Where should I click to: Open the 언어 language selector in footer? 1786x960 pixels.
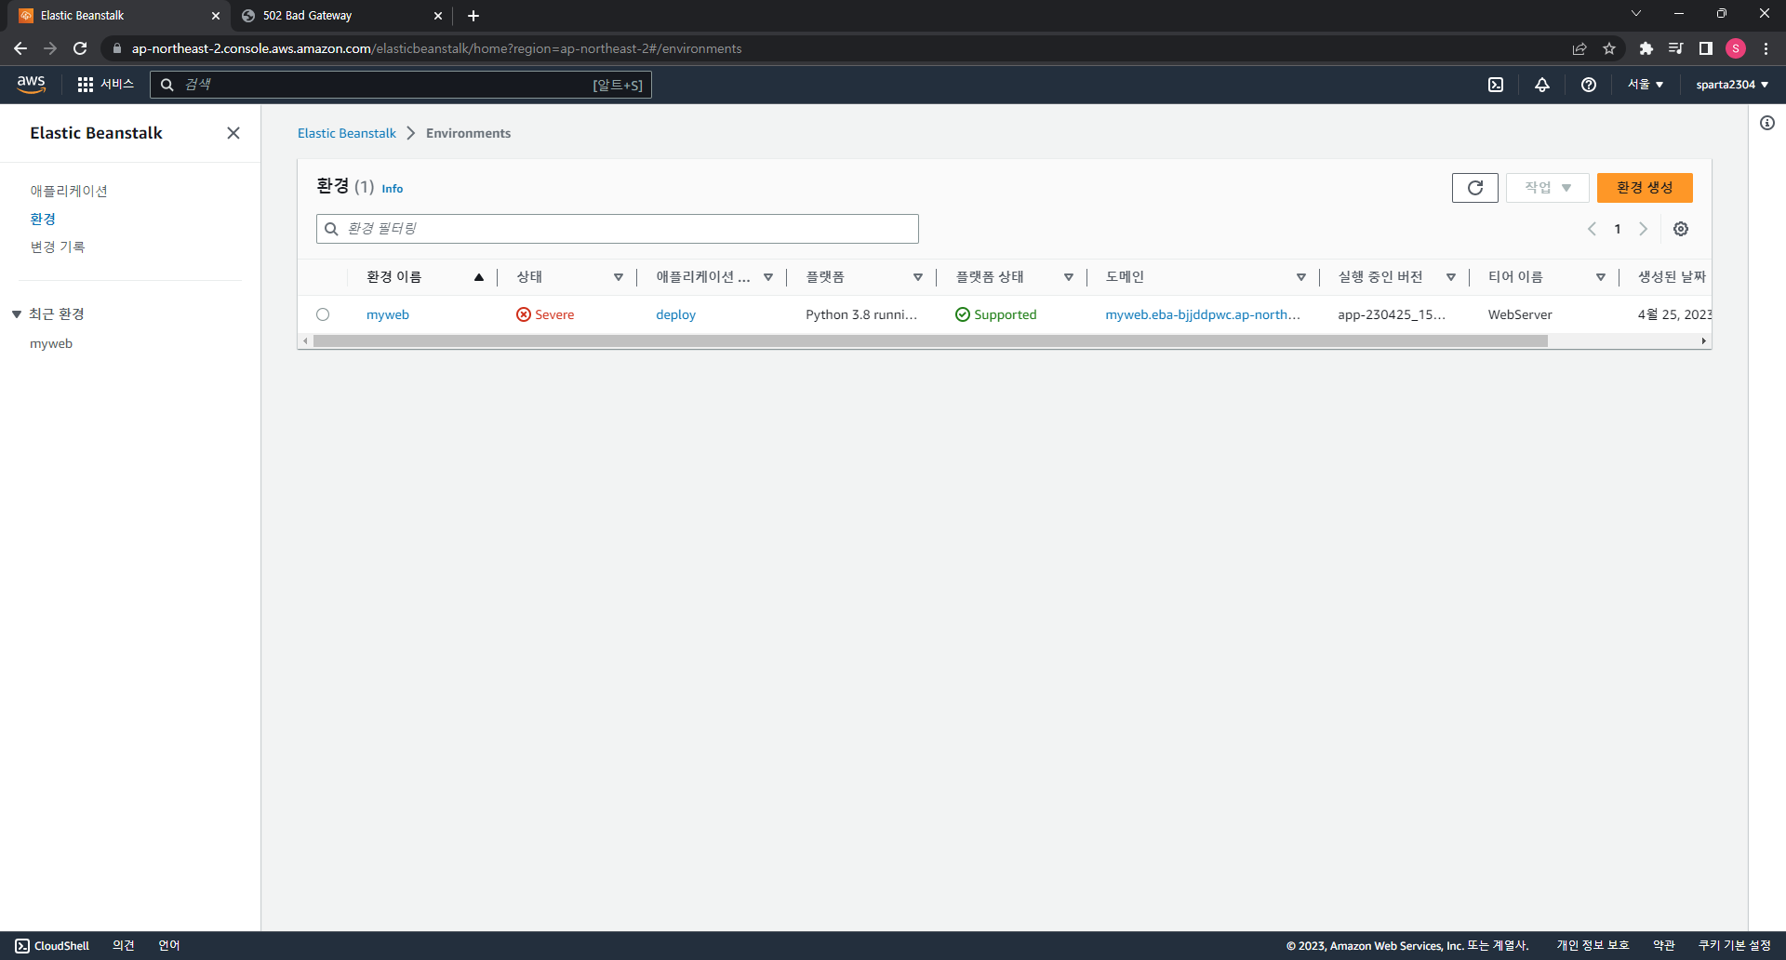click(x=169, y=946)
